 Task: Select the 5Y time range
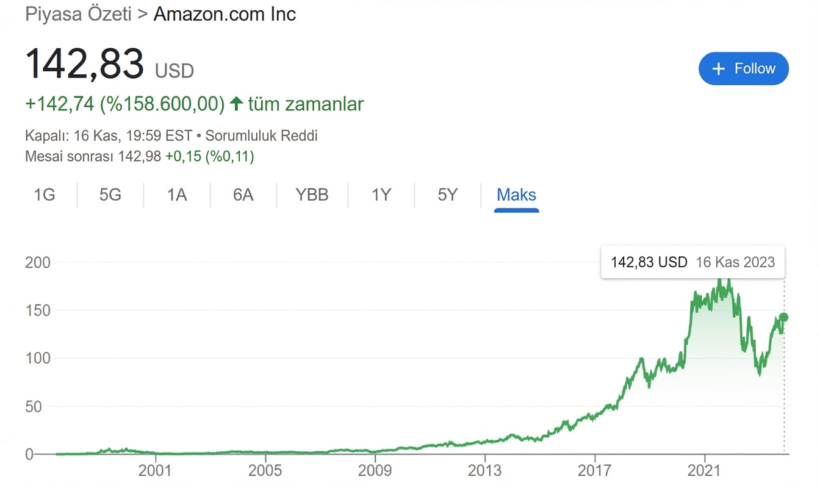click(x=447, y=195)
